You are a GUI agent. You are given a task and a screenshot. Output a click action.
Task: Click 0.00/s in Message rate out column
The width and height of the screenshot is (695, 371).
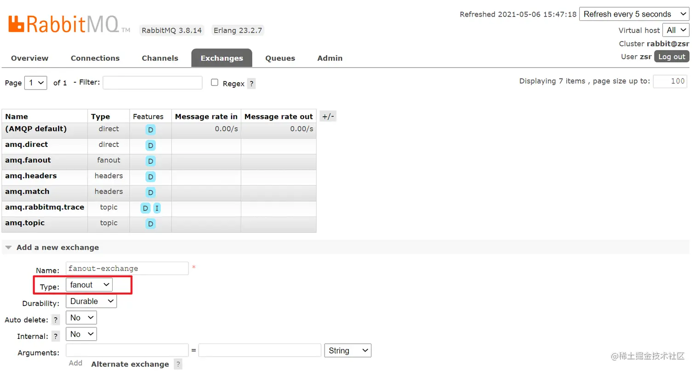[x=302, y=129]
